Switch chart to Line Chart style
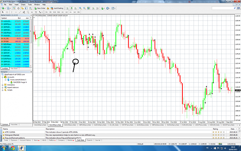Viewport: 241px width, 151px height. point(76,8)
